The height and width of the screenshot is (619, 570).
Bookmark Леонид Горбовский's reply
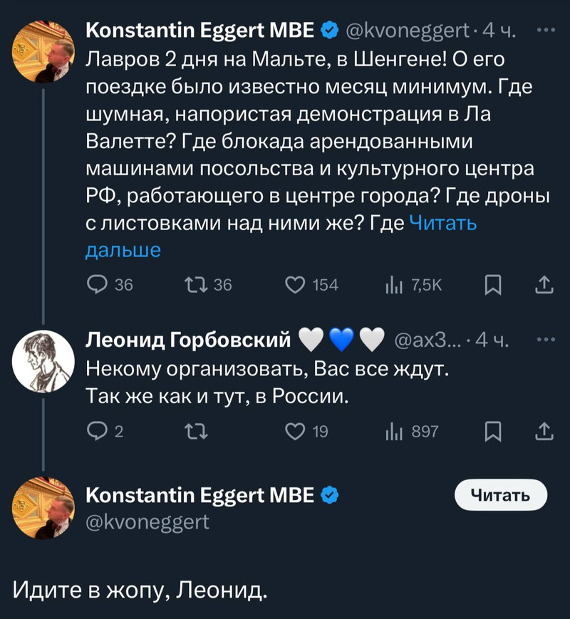pos(492,431)
